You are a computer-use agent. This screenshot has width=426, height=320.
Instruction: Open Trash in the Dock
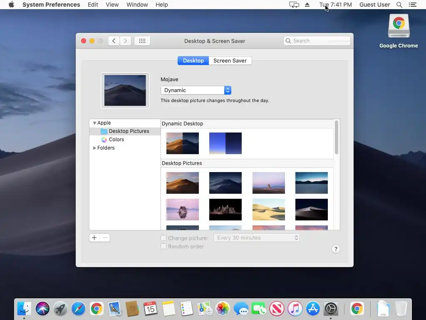click(x=401, y=309)
